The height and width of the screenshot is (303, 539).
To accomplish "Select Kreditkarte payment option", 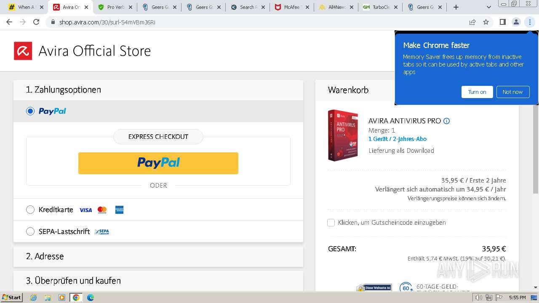I will click(x=30, y=210).
